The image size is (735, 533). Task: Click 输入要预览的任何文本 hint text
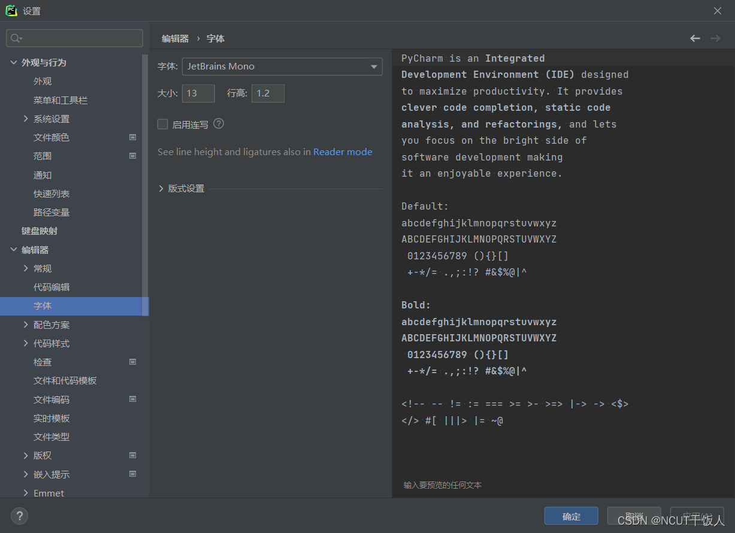coord(443,485)
